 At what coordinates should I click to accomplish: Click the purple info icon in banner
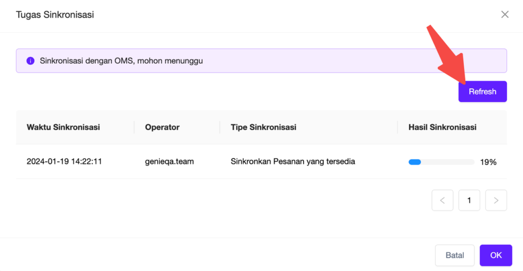30,61
